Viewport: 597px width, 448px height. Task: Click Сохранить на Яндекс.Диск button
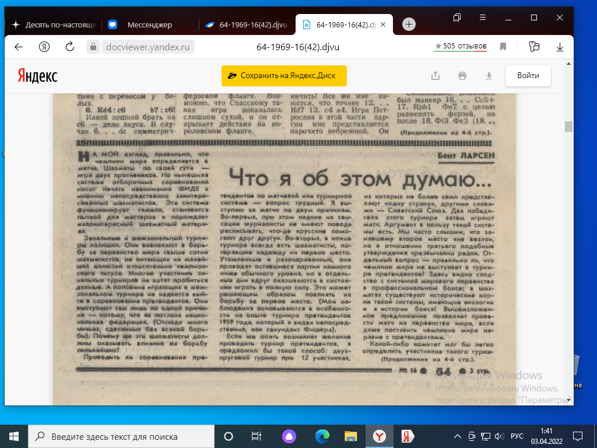pyautogui.click(x=284, y=75)
